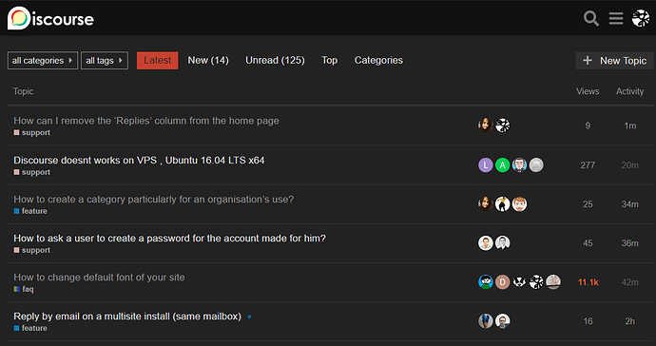
Task: Click support category under Replies column topic
Action: 31,133
